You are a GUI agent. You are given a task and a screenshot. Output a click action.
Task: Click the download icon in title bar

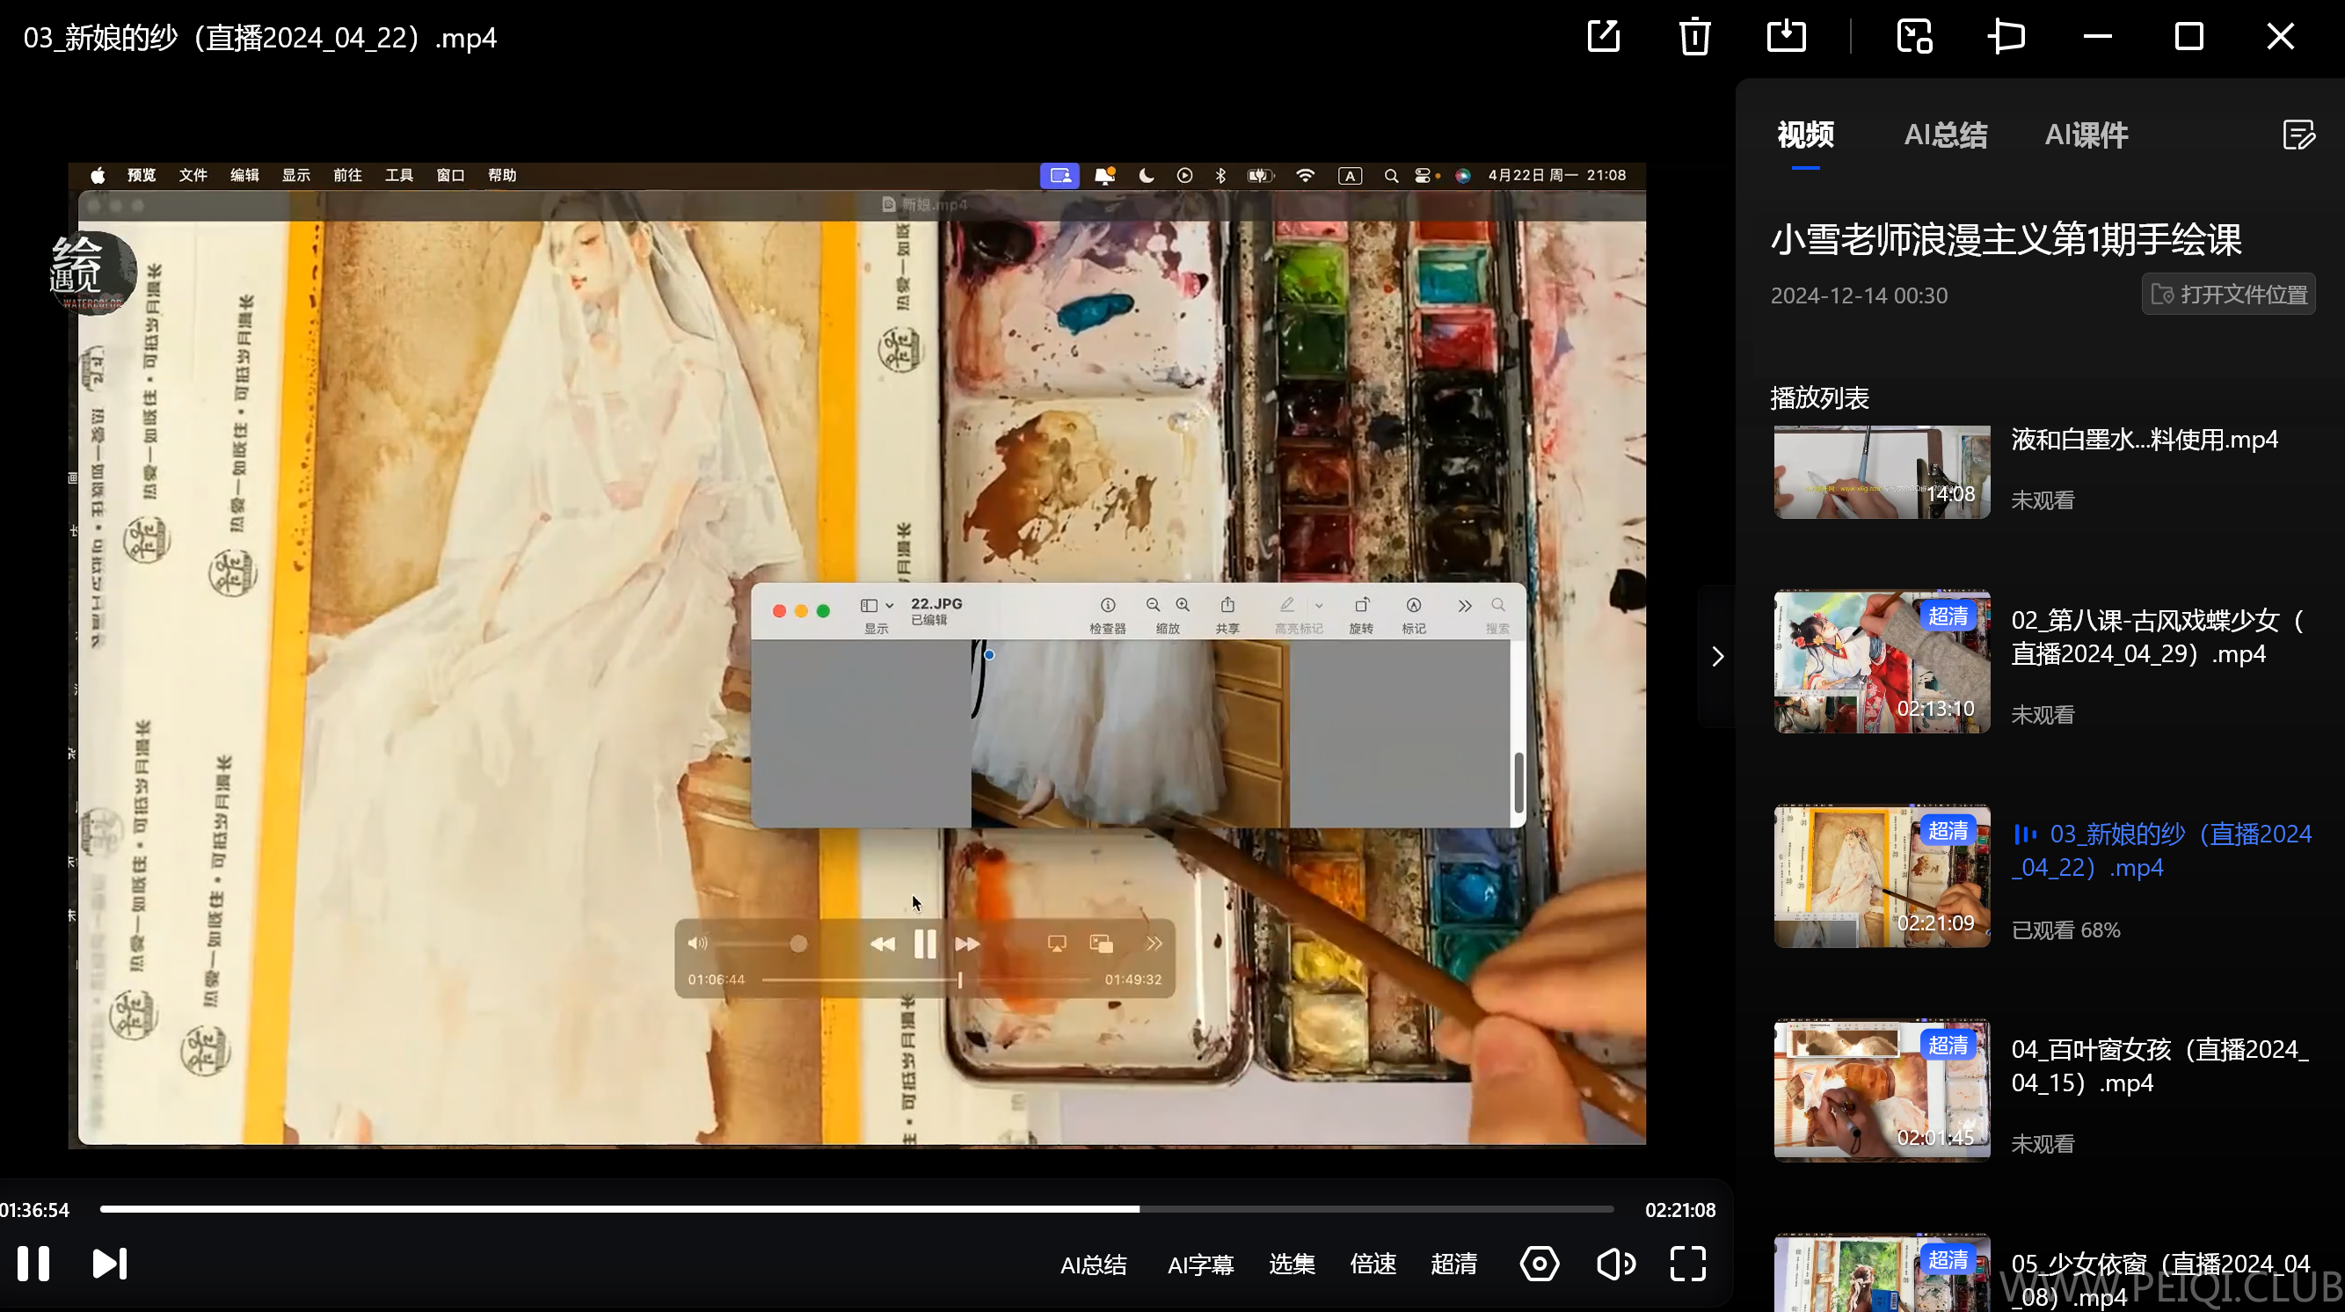(x=1786, y=36)
